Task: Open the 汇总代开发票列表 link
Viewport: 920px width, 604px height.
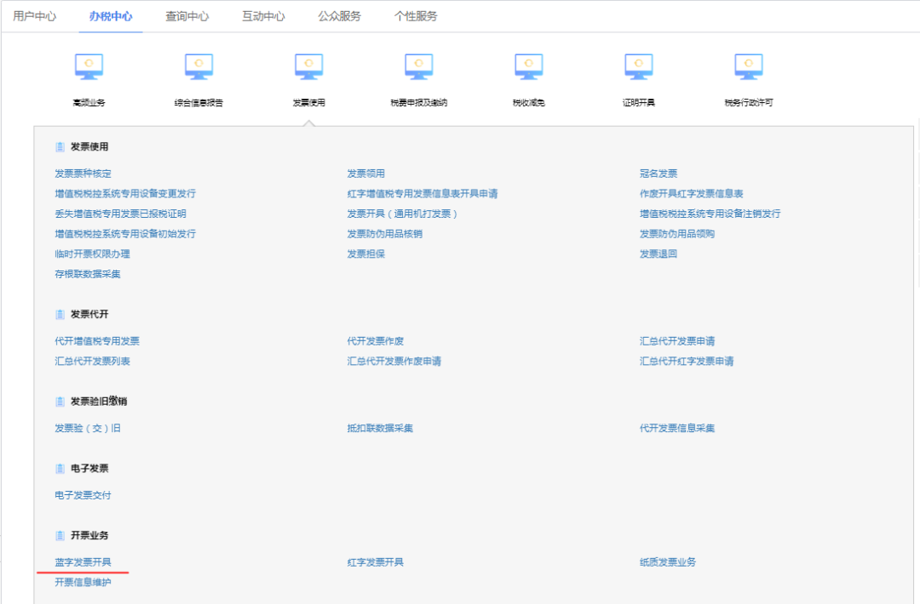Action: coord(92,361)
